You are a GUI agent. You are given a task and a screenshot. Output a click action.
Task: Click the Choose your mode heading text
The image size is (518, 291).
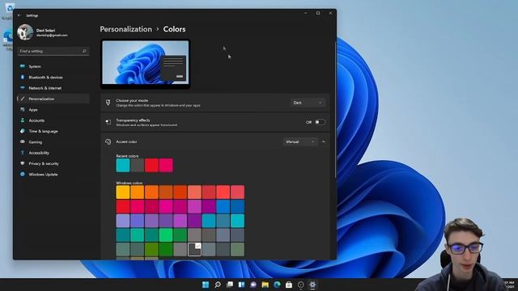(132, 100)
